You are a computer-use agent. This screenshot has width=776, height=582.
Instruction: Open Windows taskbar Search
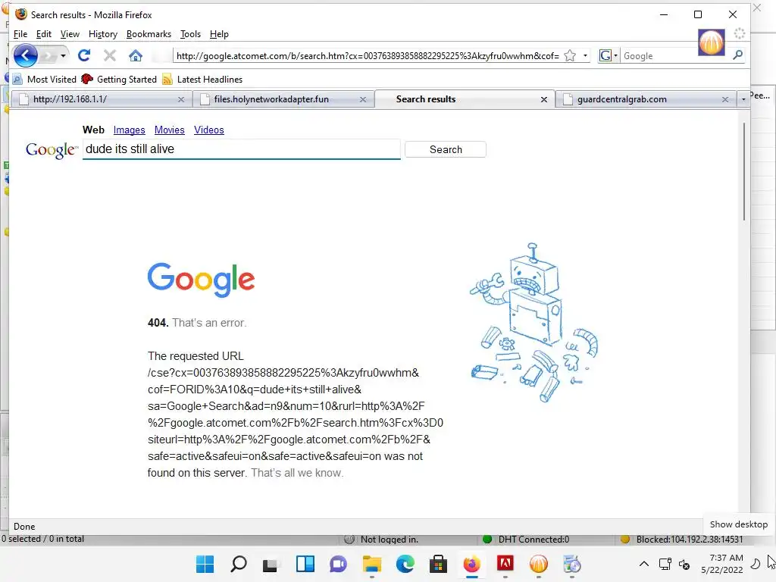[239, 564]
